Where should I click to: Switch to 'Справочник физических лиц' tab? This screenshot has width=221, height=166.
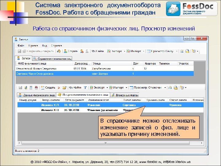pos(52,59)
